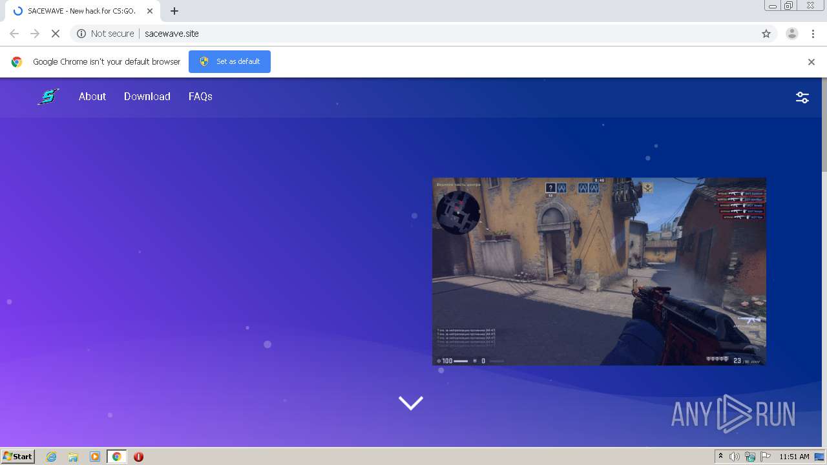Click the tray monitor icon beside the clock
Viewport: 827px width, 465px height.
pos(820,457)
